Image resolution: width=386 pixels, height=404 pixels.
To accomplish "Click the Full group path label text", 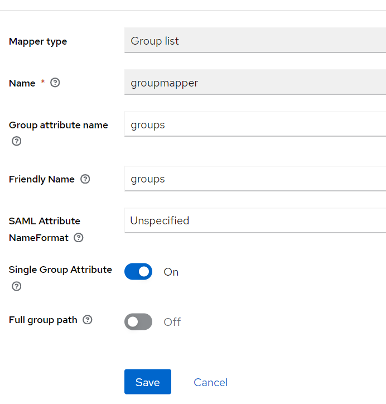I will [x=43, y=320].
